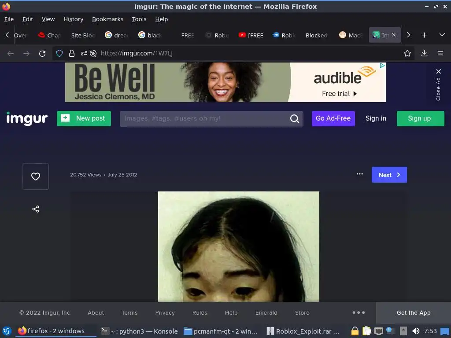Open the Emerald footer link

pos(266,313)
